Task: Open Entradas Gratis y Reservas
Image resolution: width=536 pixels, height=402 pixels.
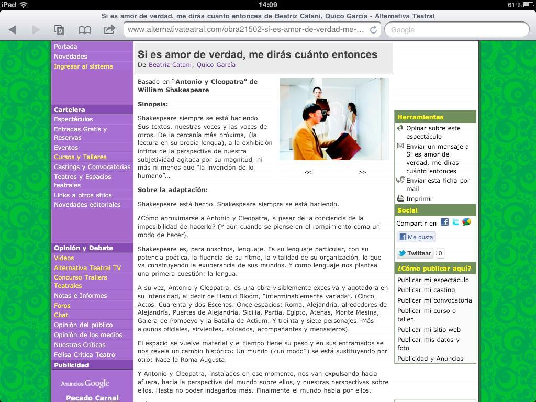Action: click(x=81, y=133)
